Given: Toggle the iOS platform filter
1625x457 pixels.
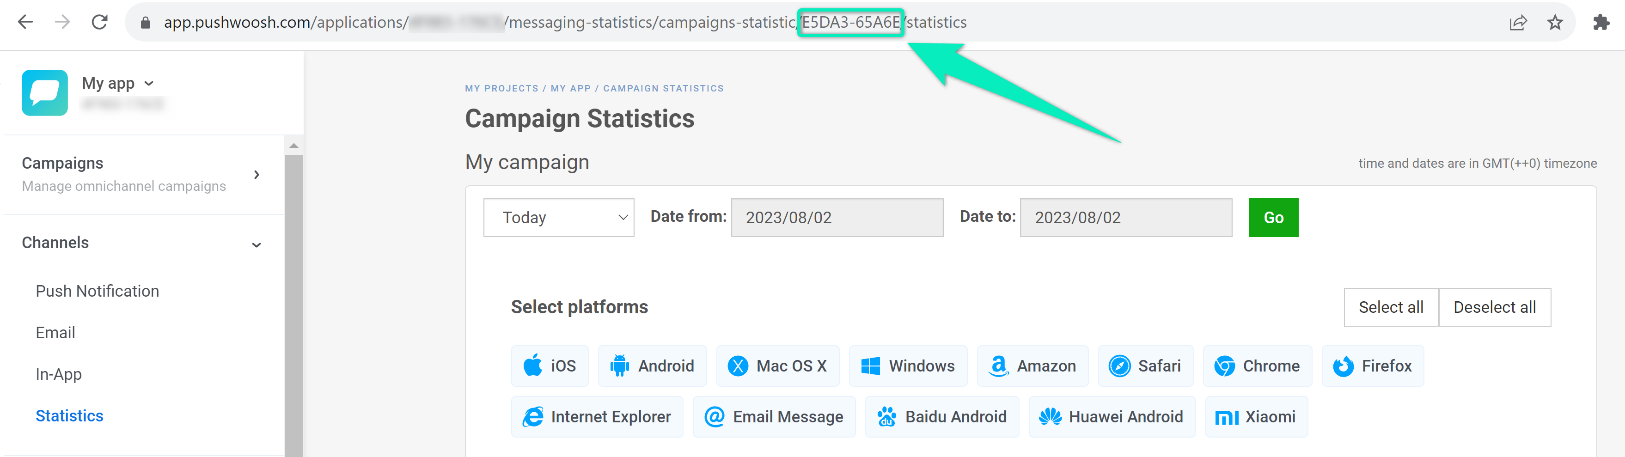Looking at the screenshot, I should click(x=550, y=366).
